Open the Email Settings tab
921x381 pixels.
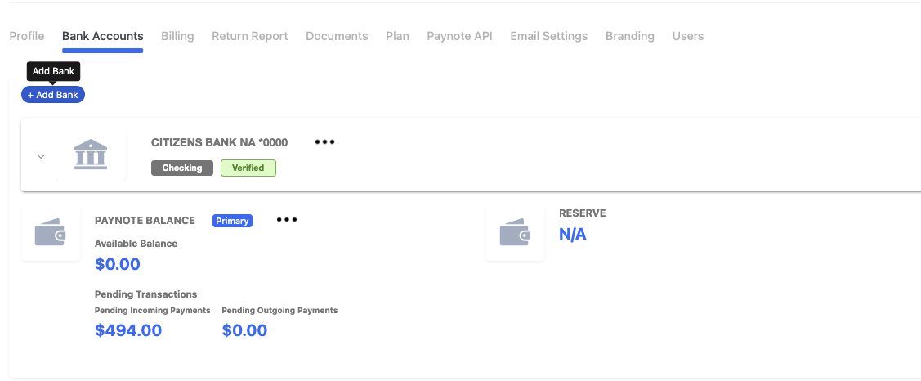coord(548,36)
